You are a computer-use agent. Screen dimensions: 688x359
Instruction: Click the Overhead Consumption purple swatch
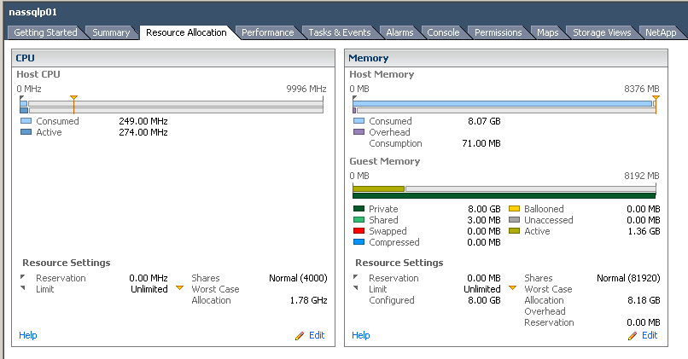click(x=359, y=131)
